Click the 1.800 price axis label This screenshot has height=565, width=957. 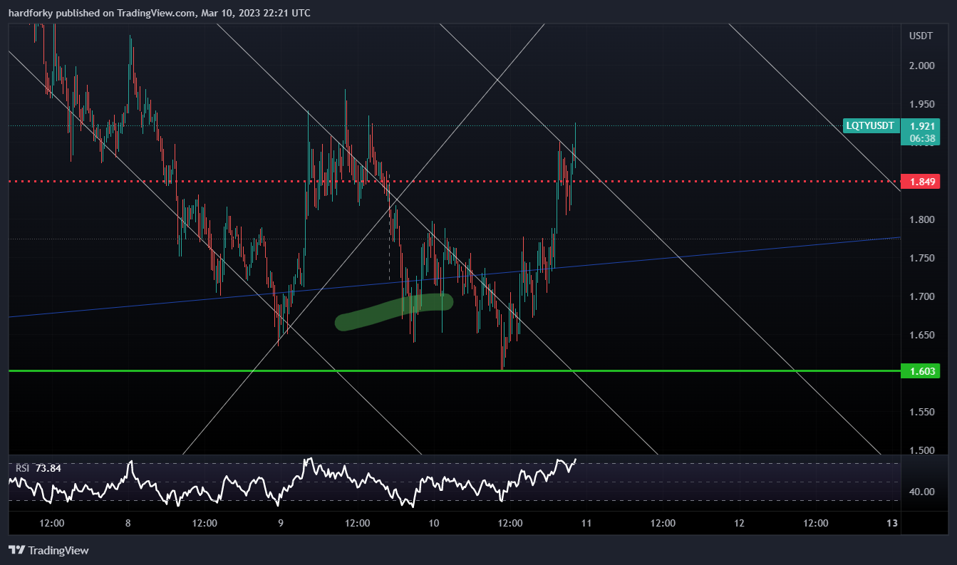921,219
